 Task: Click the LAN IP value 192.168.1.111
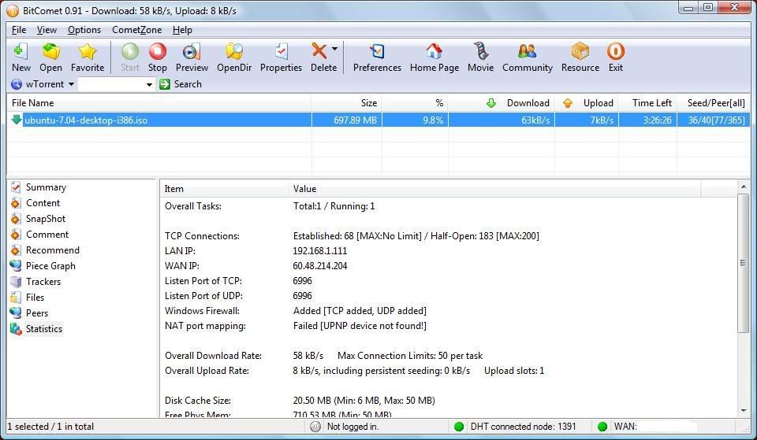point(319,251)
